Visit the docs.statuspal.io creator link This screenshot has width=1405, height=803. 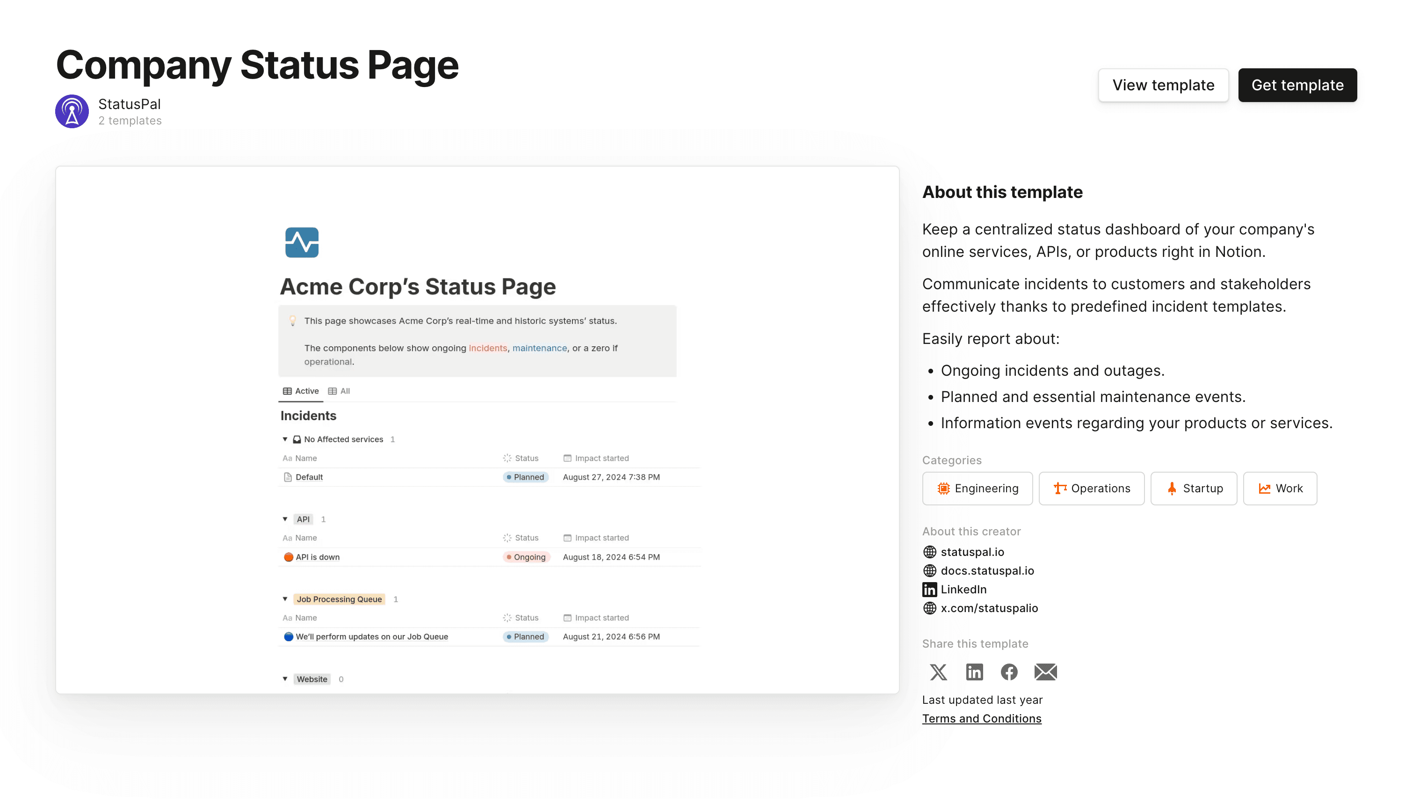pos(987,571)
